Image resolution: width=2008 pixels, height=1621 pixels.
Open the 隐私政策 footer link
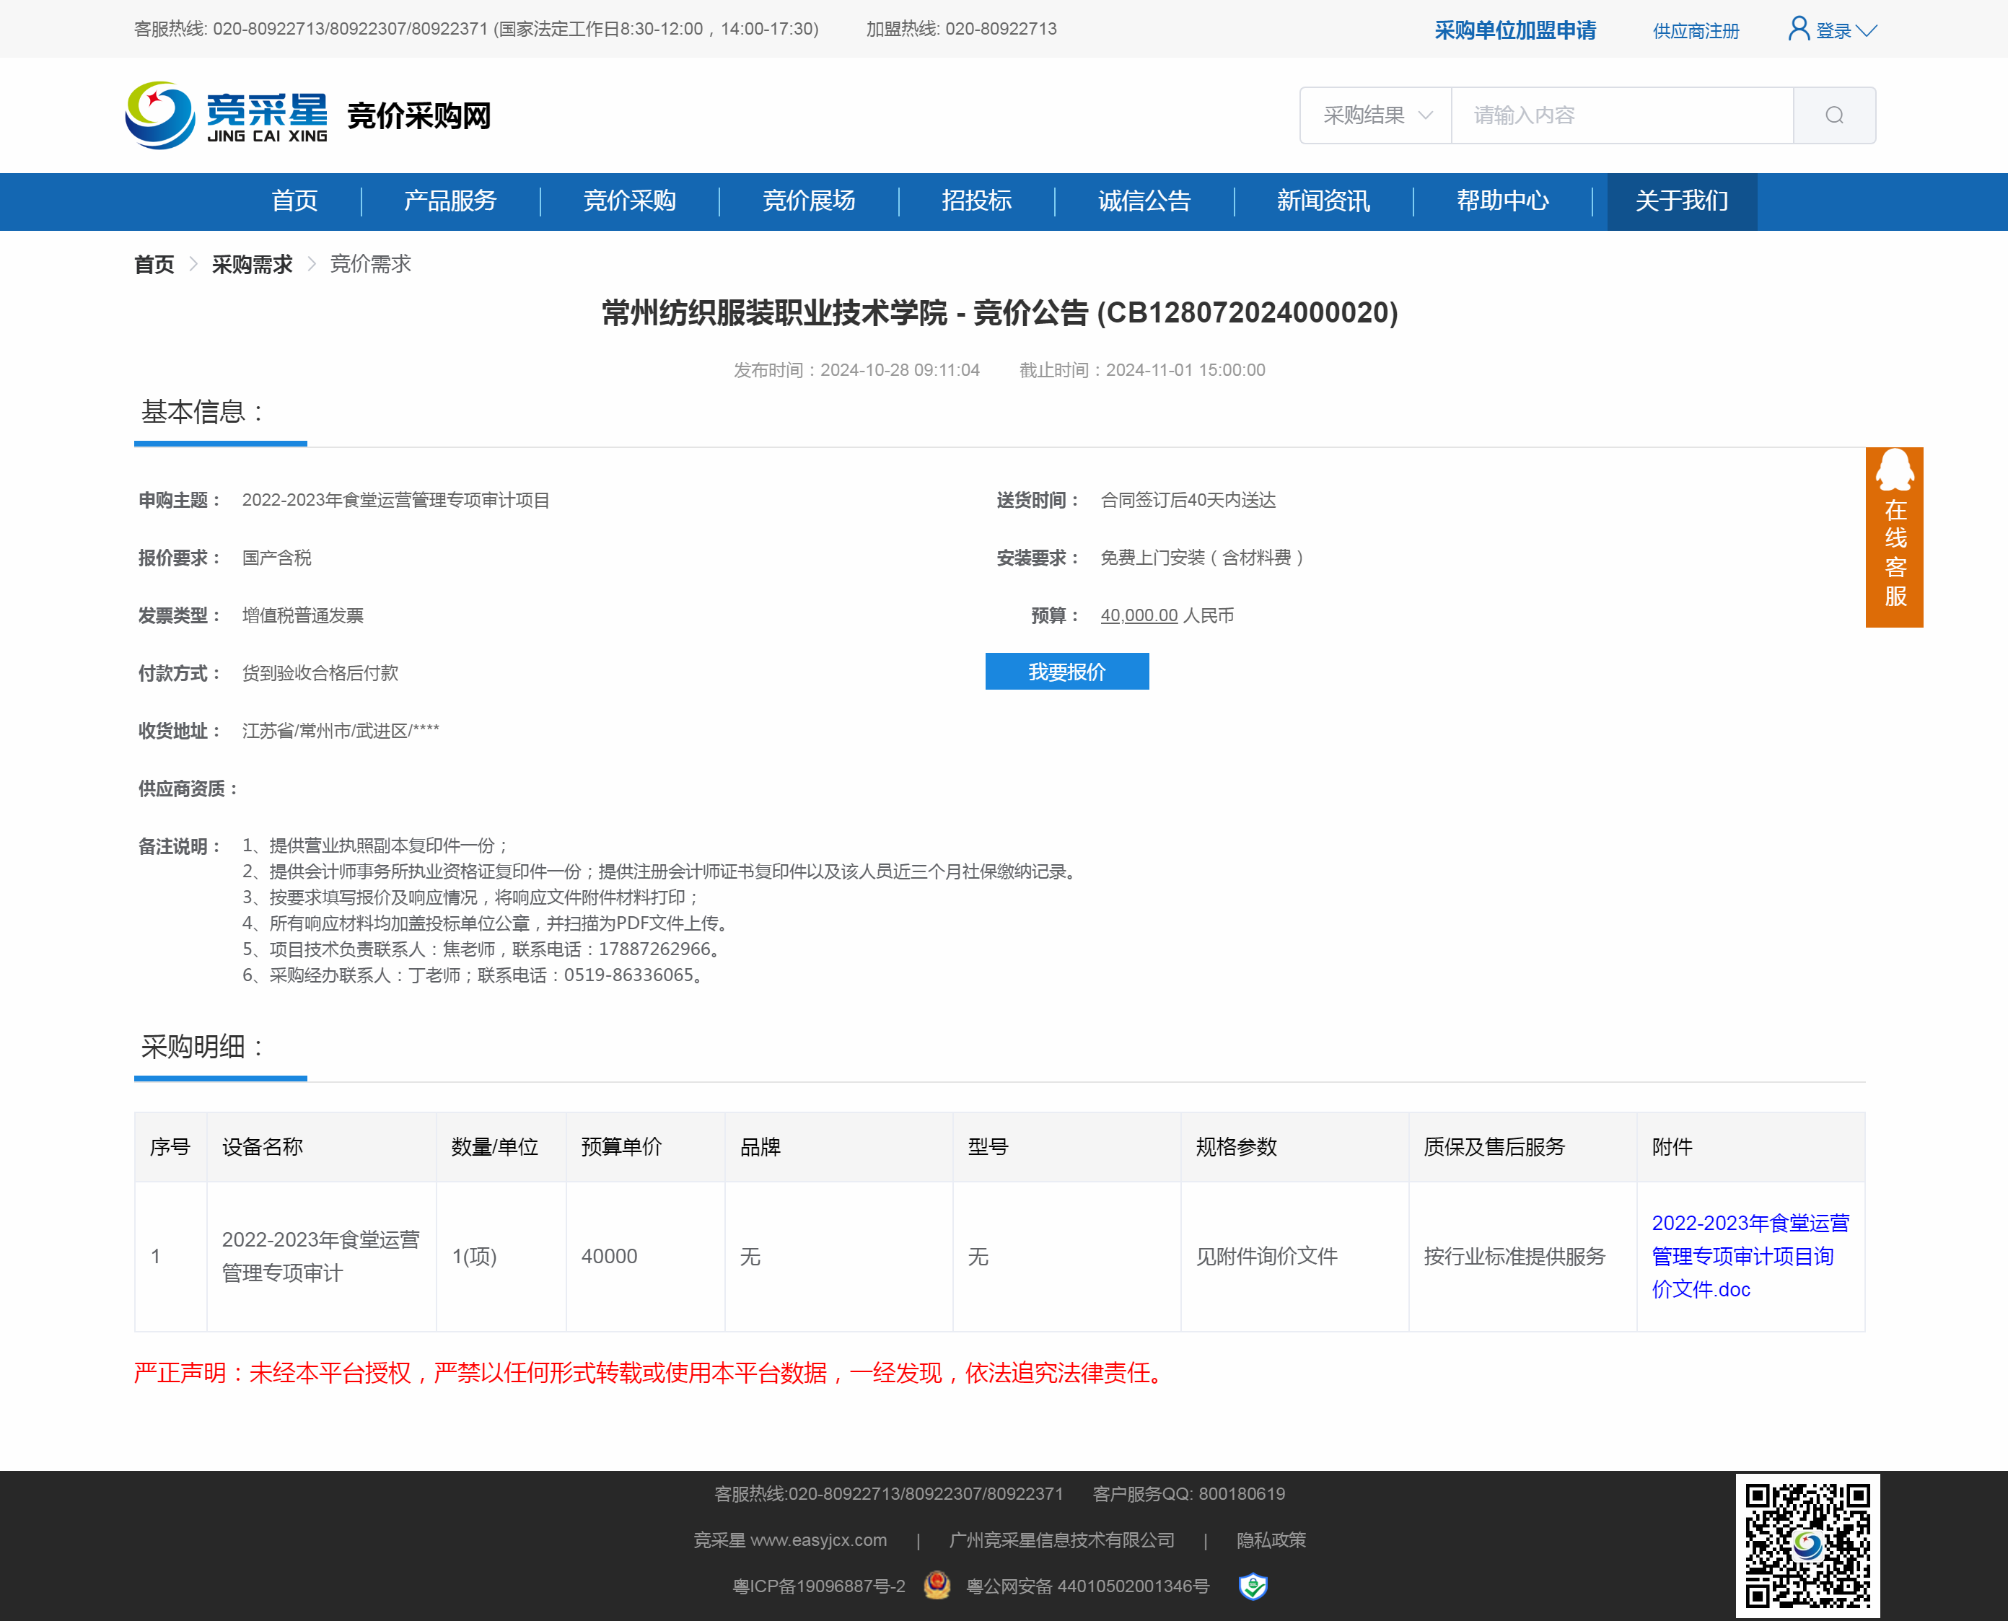(1270, 1539)
